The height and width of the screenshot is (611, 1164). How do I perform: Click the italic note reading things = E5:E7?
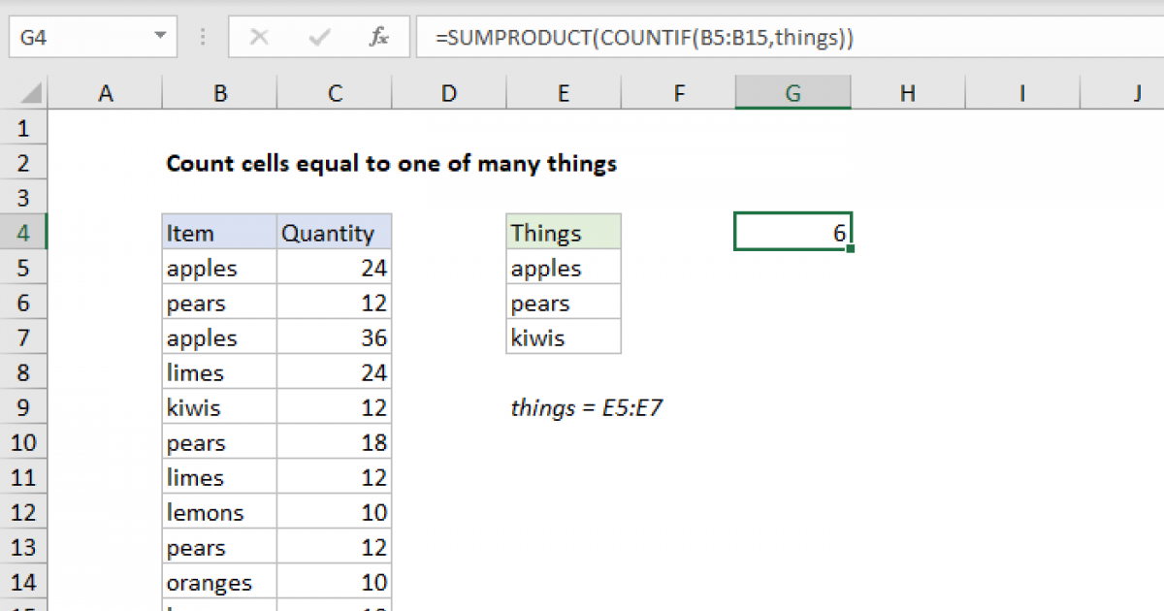[587, 407]
